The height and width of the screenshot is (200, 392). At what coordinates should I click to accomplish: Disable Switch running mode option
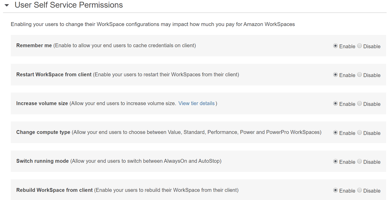360,161
